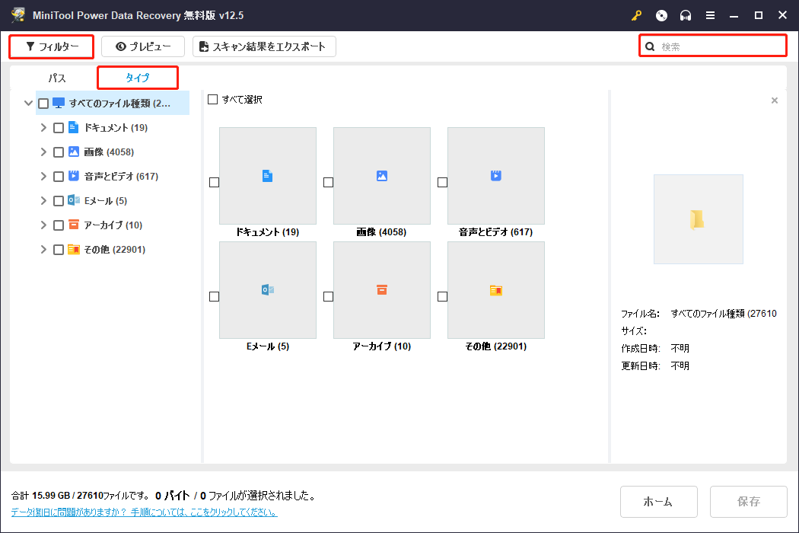Tick the checkbox beside 音声とビデオ thumbnail

click(x=442, y=182)
